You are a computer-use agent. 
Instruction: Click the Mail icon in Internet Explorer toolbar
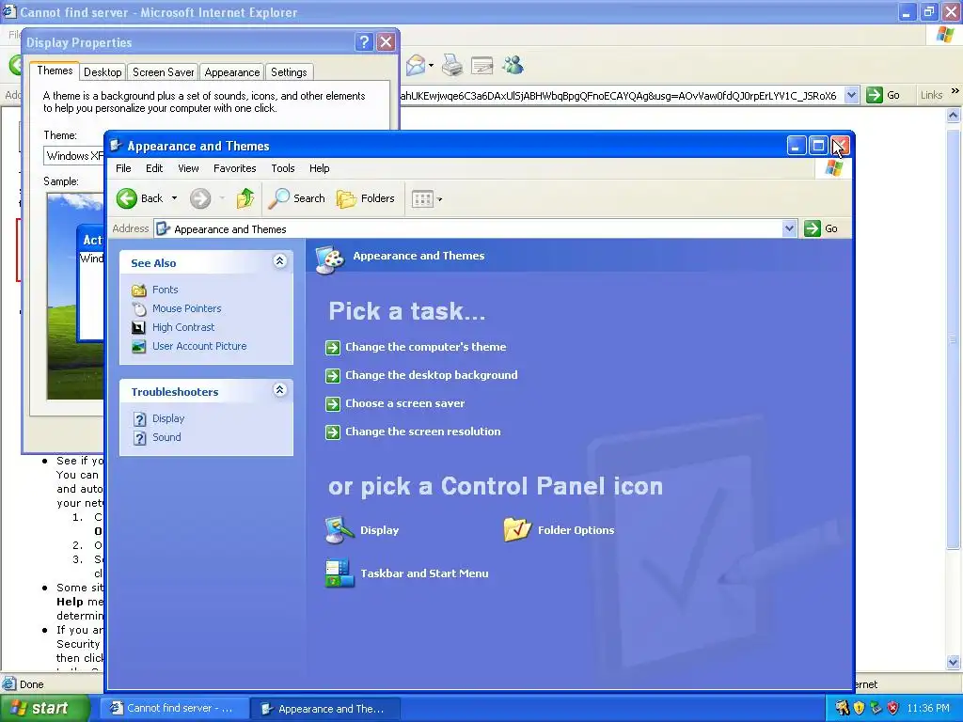(x=416, y=65)
